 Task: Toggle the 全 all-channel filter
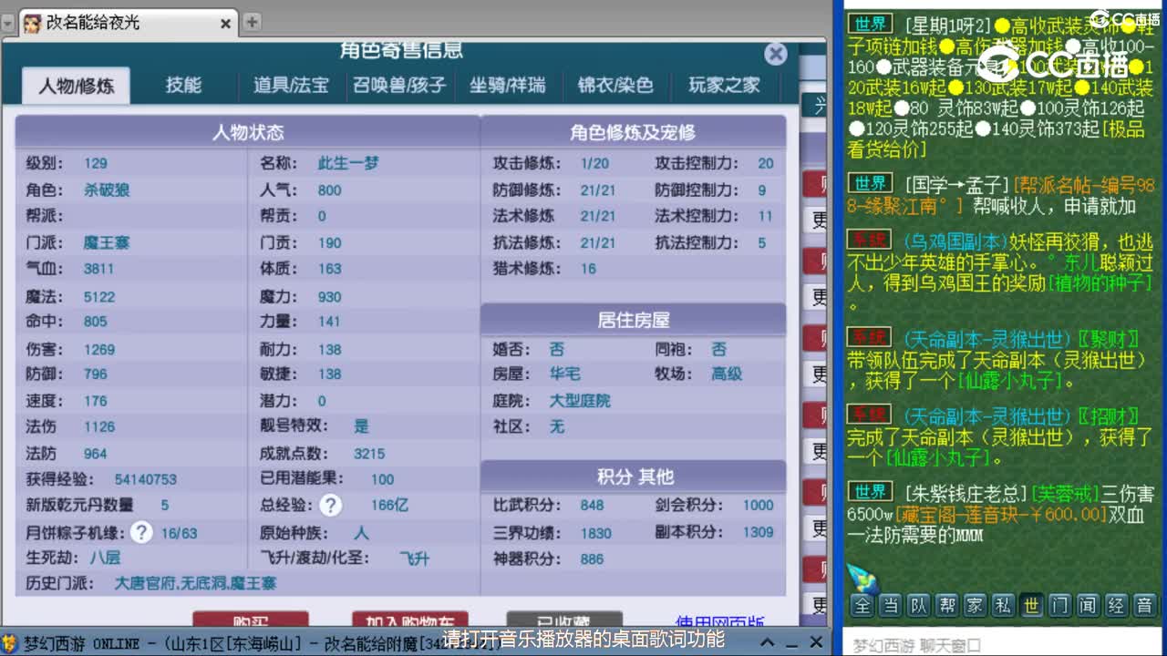[x=862, y=605]
